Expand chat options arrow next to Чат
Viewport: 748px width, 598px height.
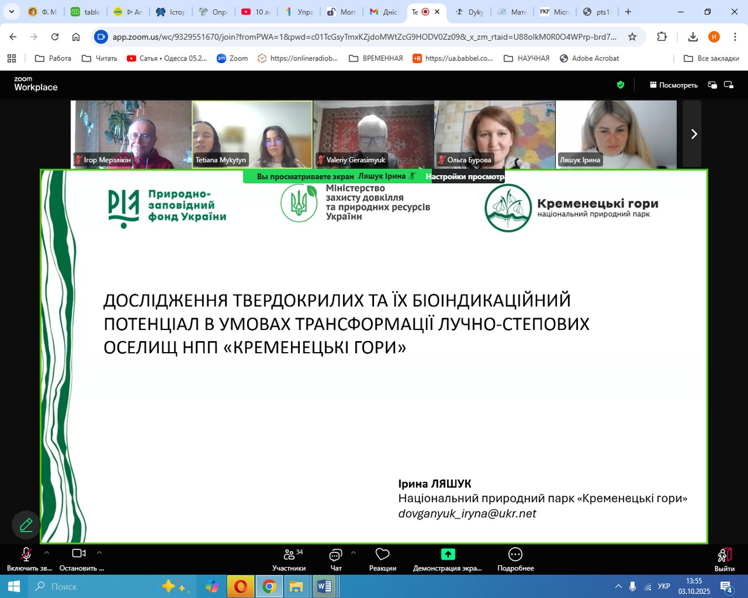[353, 553]
